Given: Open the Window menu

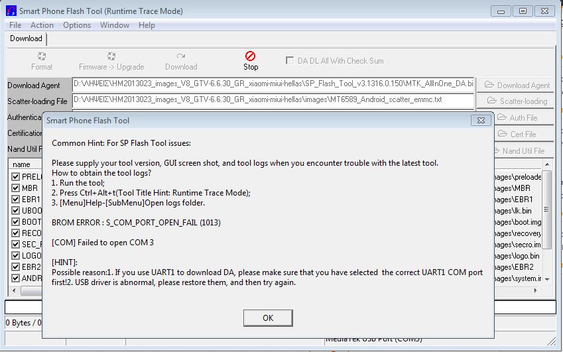Looking at the screenshot, I should tap(115, 25).
